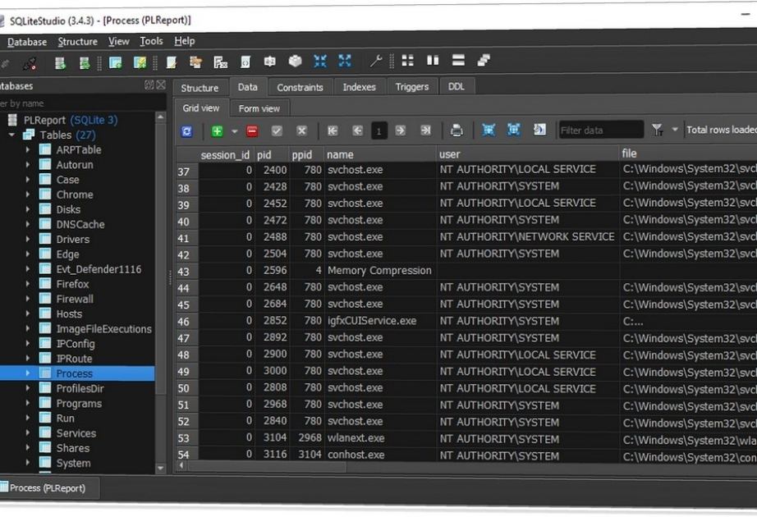Click the tile windows vertically icon
Image resolution: width=757 pixels, height=517 pixels.
[433, 60]
